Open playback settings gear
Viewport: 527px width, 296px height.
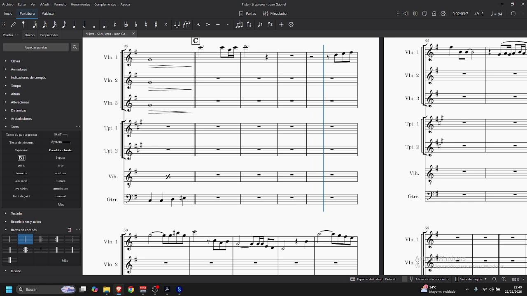point(443,14)
